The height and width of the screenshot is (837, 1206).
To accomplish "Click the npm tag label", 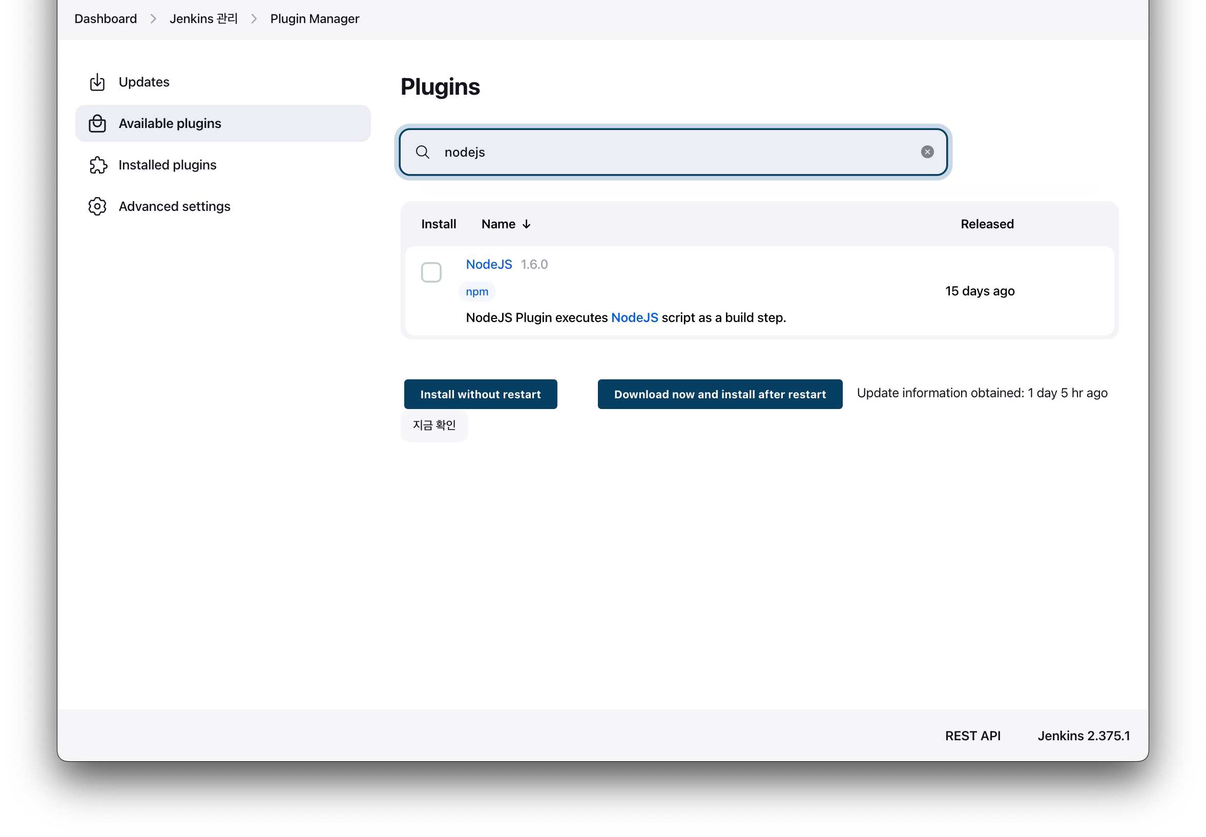I will pyautogui.click(x=476, y=292).
